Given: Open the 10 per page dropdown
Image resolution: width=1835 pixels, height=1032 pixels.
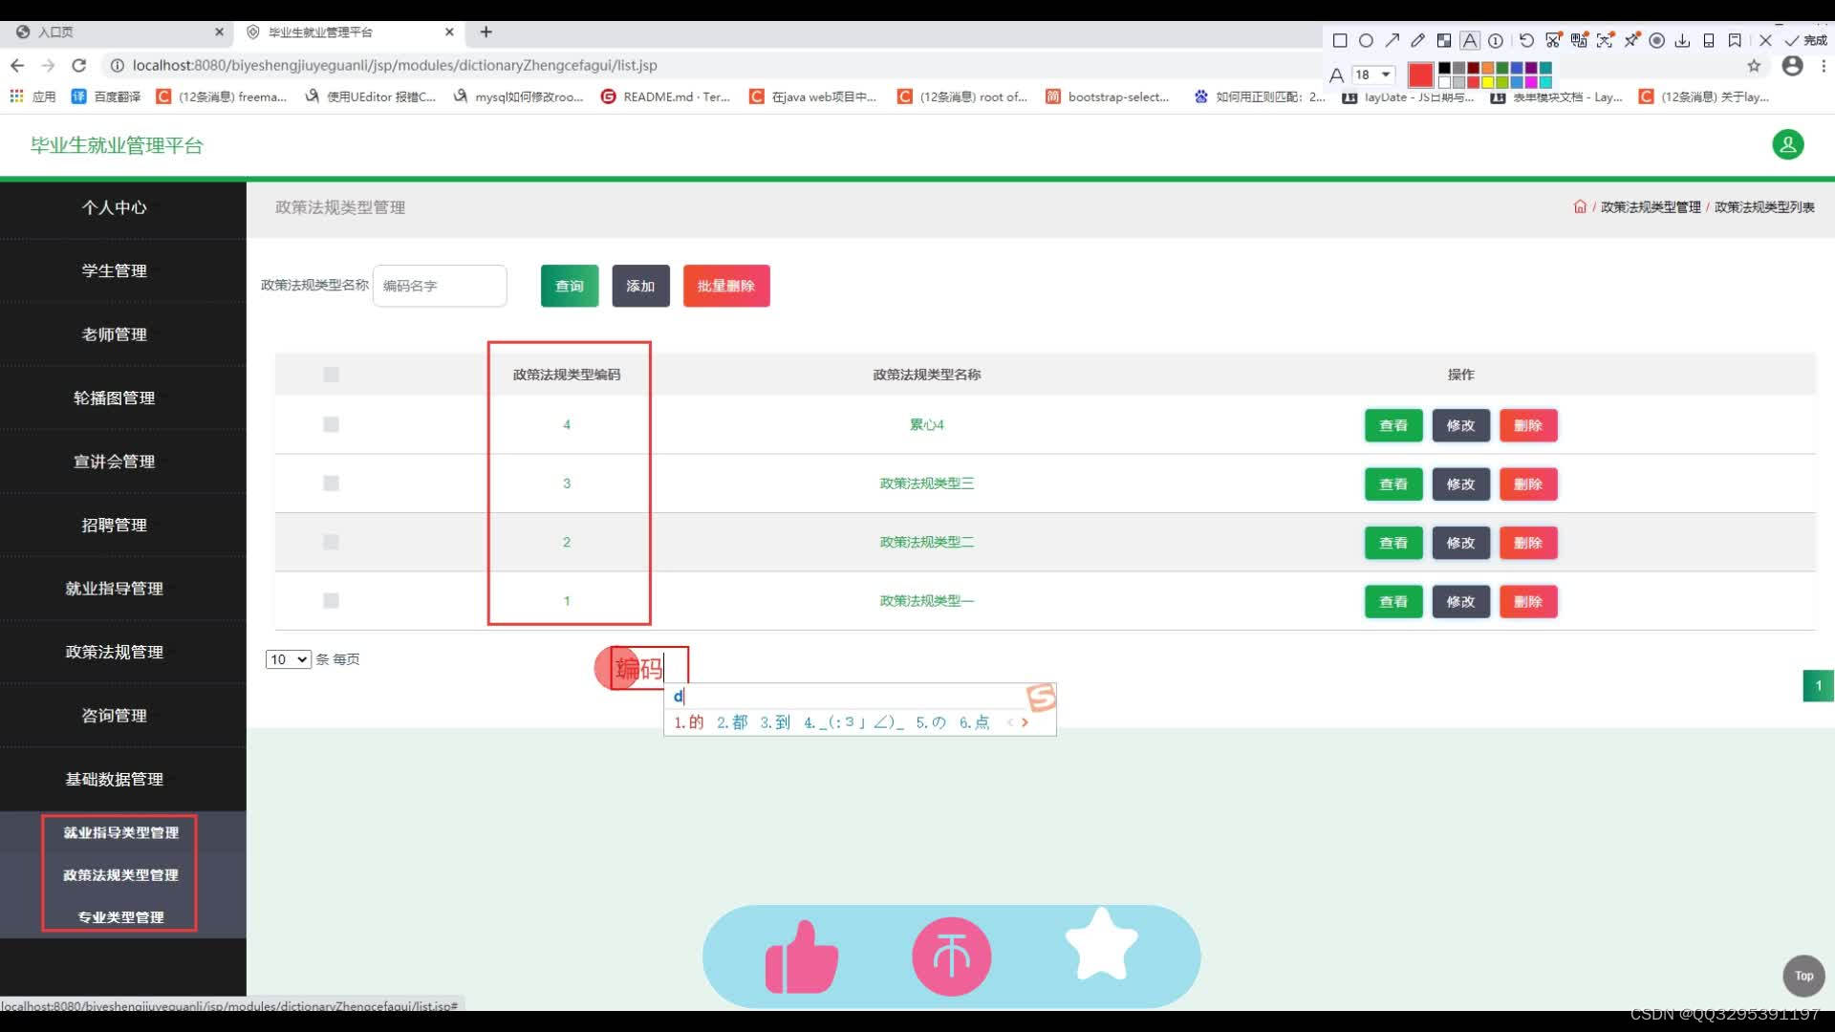Looking at the screenshot, I should (x=289, y=659).
